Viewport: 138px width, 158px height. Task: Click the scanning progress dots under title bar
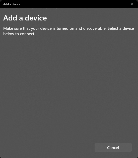click(x=30, y=9)
